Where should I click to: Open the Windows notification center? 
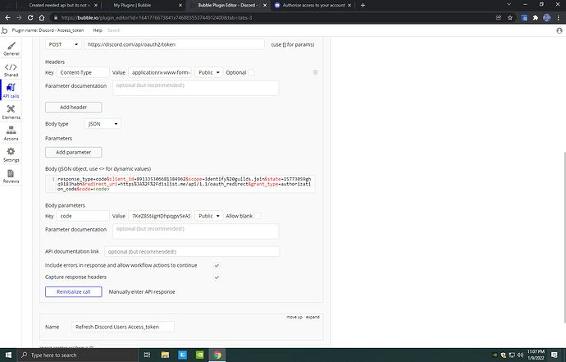tap(554, 355)
